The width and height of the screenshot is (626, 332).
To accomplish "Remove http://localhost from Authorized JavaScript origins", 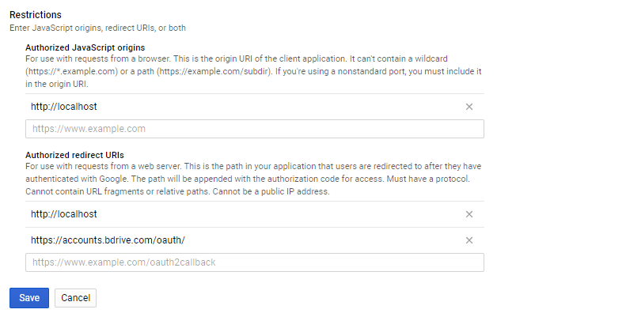I will 469,107.
